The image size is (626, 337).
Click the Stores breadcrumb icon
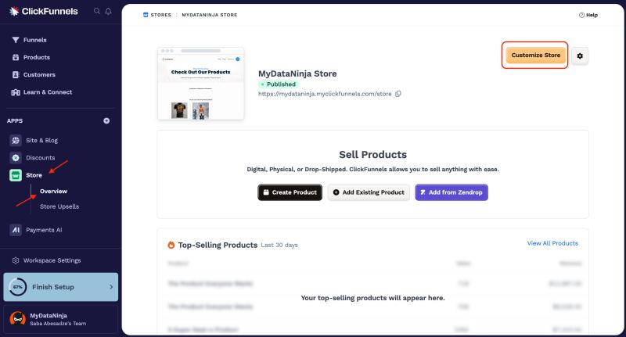[x=146, y=15]
